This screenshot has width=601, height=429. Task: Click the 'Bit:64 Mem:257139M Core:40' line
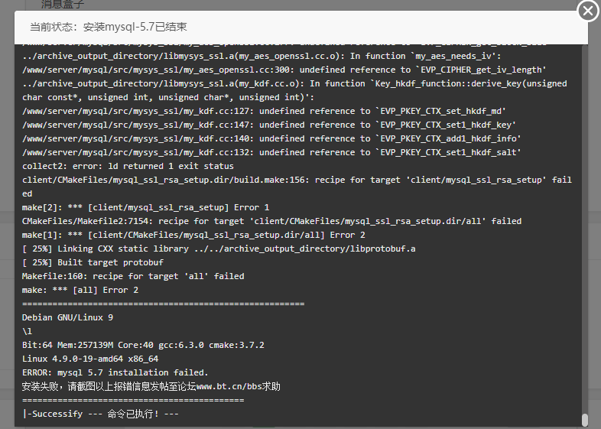coord(143,345)
